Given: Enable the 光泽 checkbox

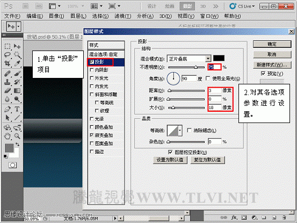Looking at the screenshot, I should 92,119.
